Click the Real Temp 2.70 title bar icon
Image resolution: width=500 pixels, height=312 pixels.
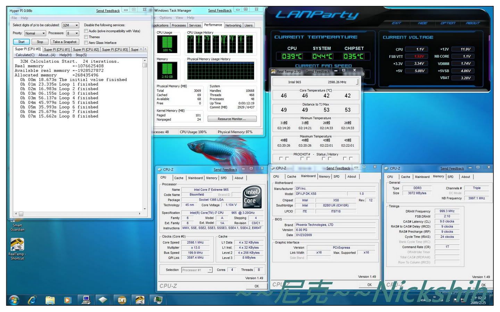pos(273,71)
